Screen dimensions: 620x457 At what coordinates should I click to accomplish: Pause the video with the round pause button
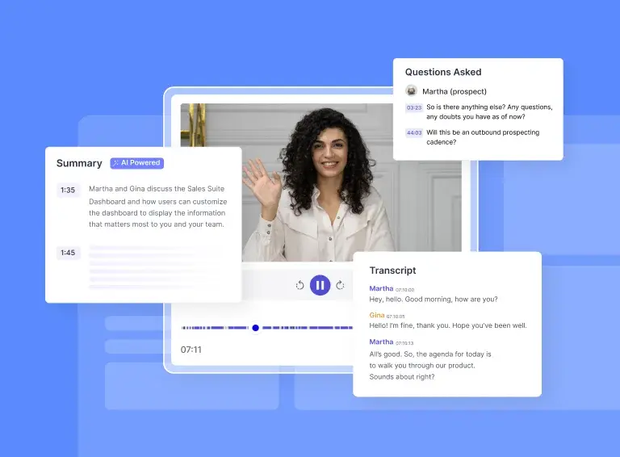[320, 285]
